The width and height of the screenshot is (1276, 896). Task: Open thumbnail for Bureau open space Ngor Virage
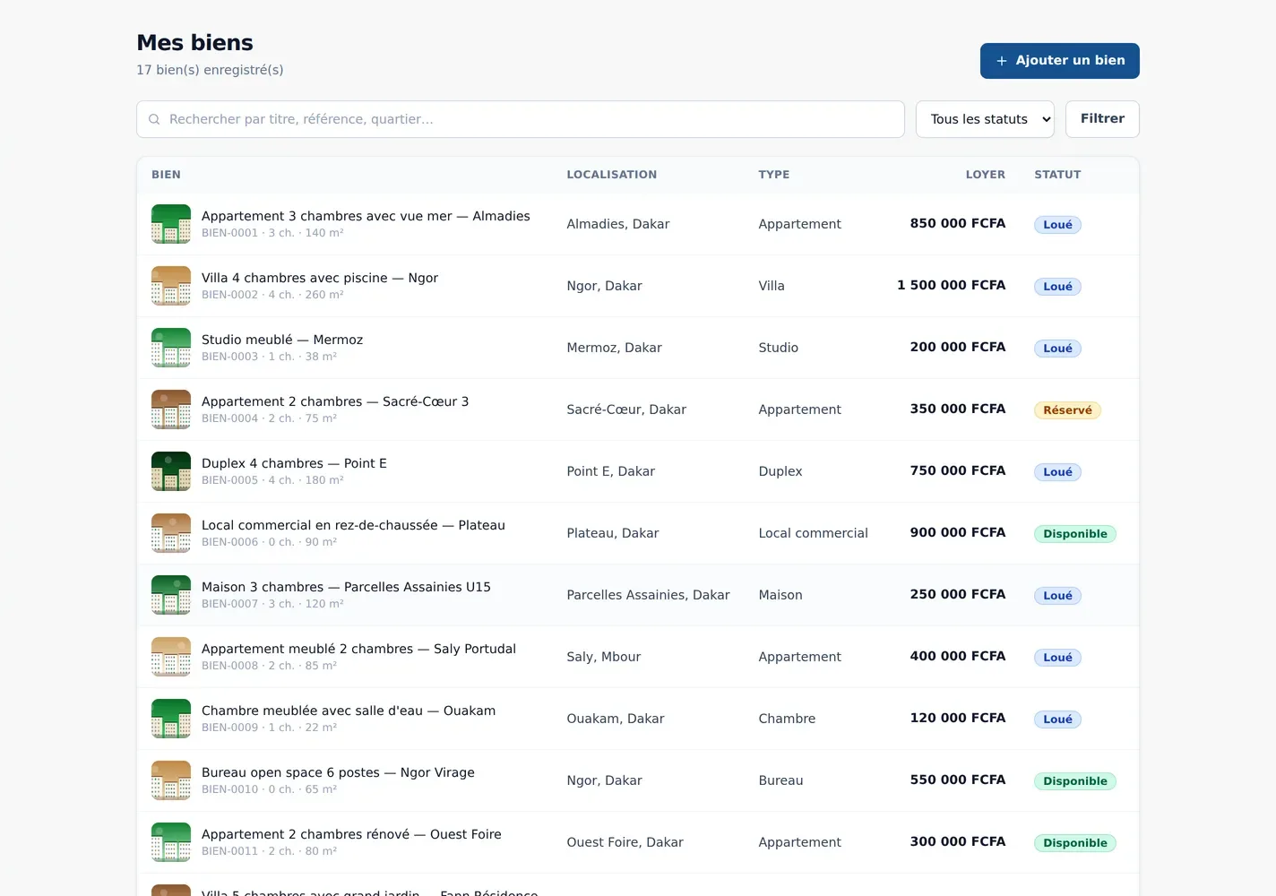171,780
